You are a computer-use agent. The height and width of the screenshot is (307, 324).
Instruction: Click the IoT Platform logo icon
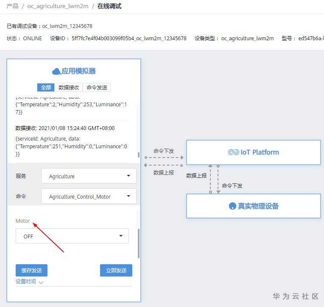pyautogui.click(x=233, y=152)
